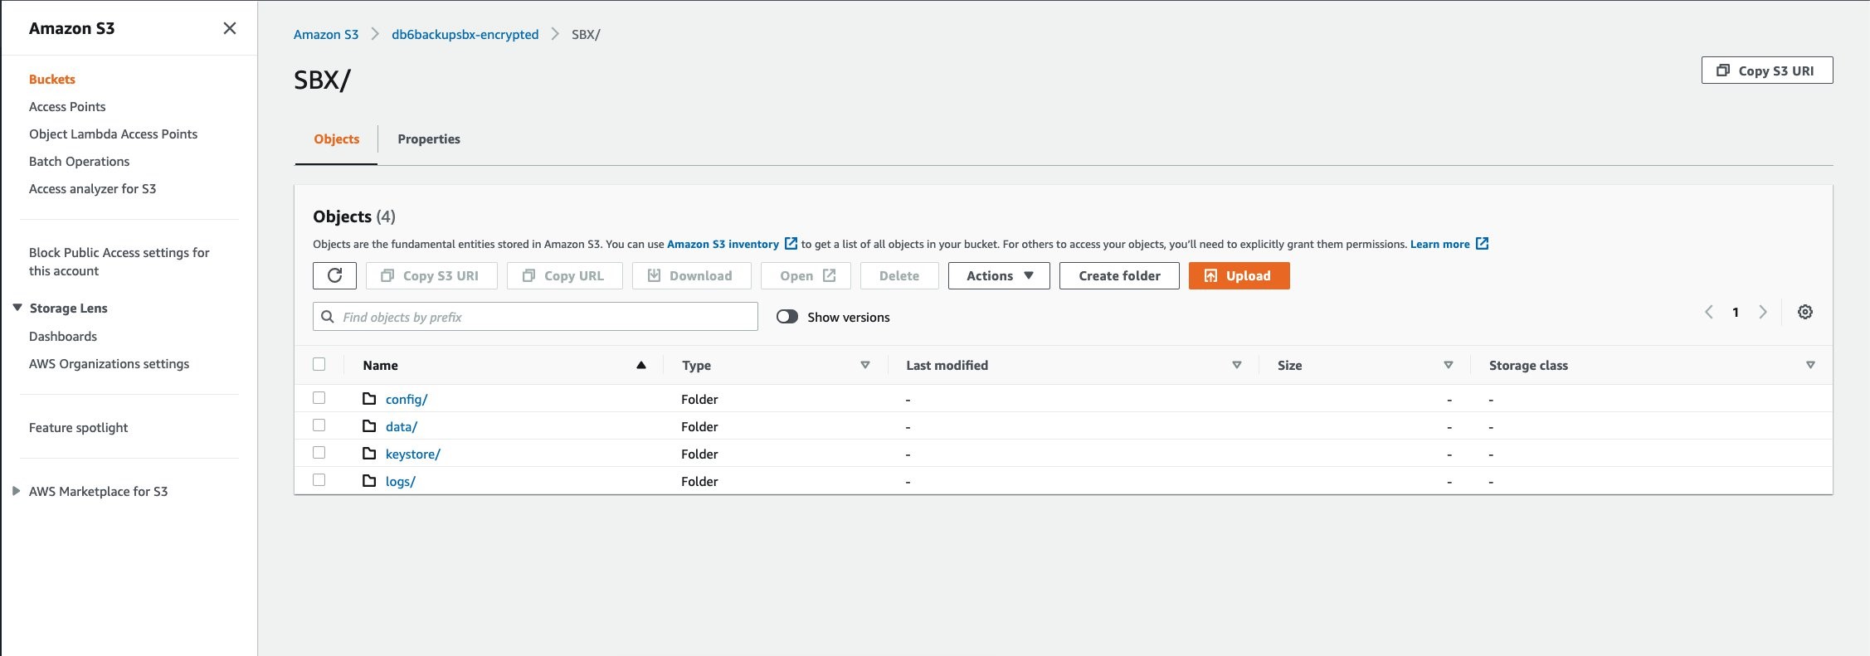This screenshot has height=656, width=1870.
Task: Click external link icon after Amazon S3 inventory
Action: click(791, 244)
